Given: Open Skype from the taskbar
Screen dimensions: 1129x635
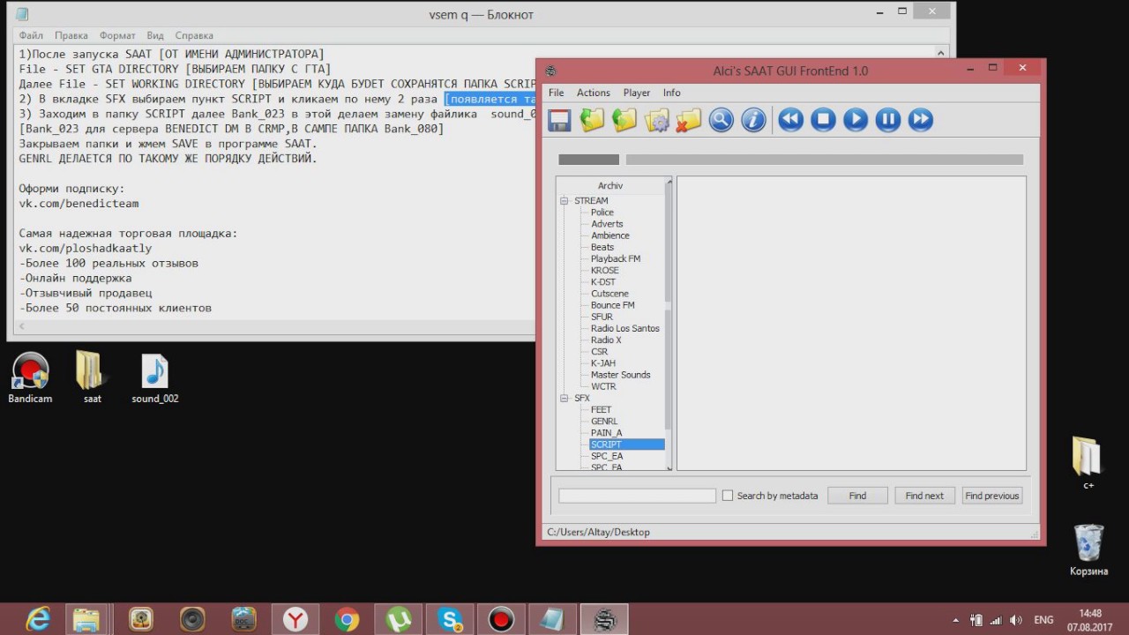Looking at the screenshot, I should pos(451,619).
